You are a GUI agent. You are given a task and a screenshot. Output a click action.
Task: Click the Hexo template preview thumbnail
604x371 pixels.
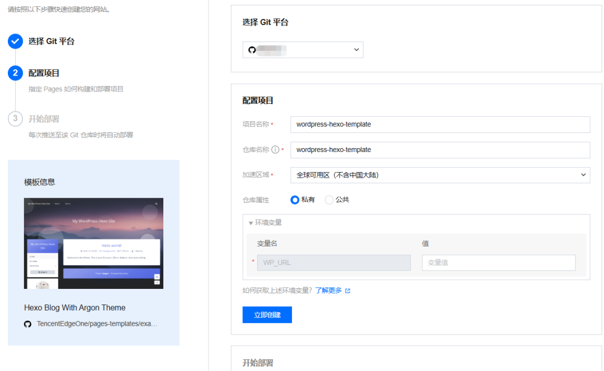click(x=93, y=243)
